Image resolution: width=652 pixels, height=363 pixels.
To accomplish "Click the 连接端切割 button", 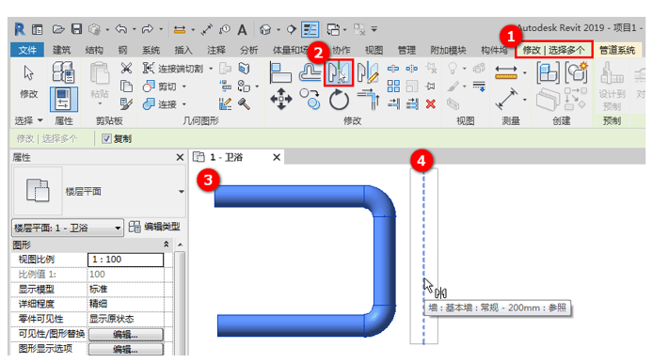I will coord(173,69).
